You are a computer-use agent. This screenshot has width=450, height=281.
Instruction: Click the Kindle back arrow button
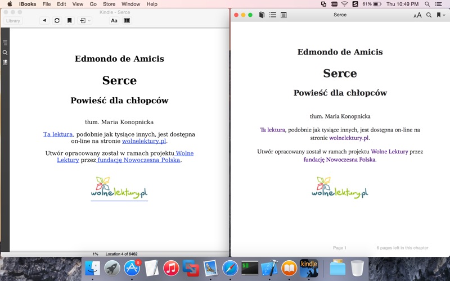tap(44, 21)
